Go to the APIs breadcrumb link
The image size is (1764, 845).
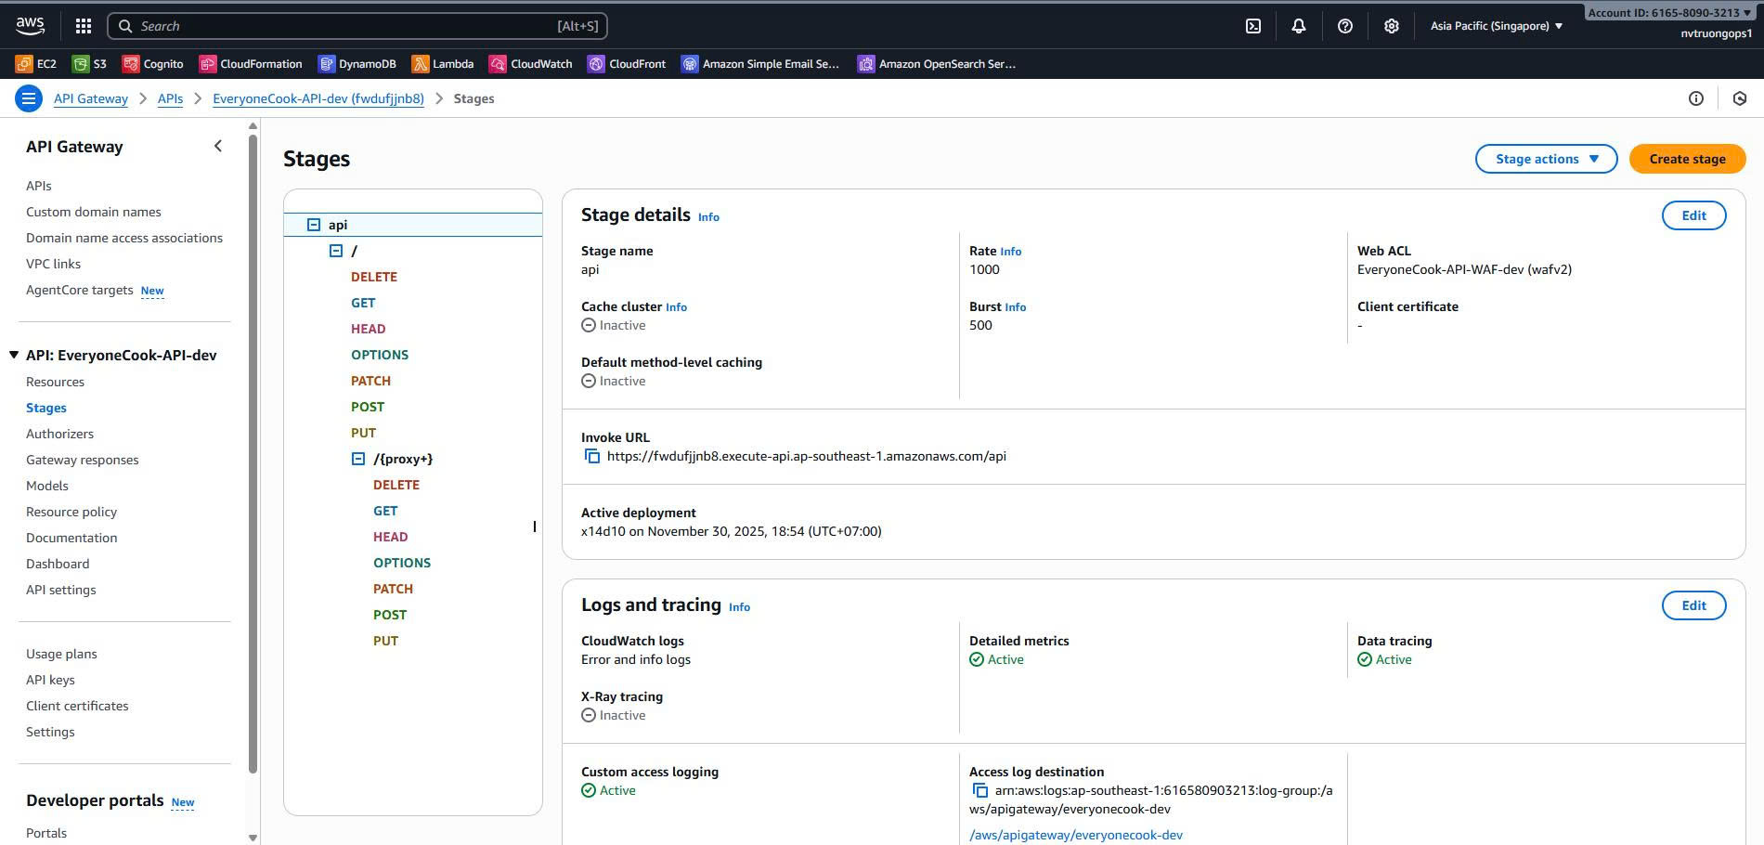[170, 98]
